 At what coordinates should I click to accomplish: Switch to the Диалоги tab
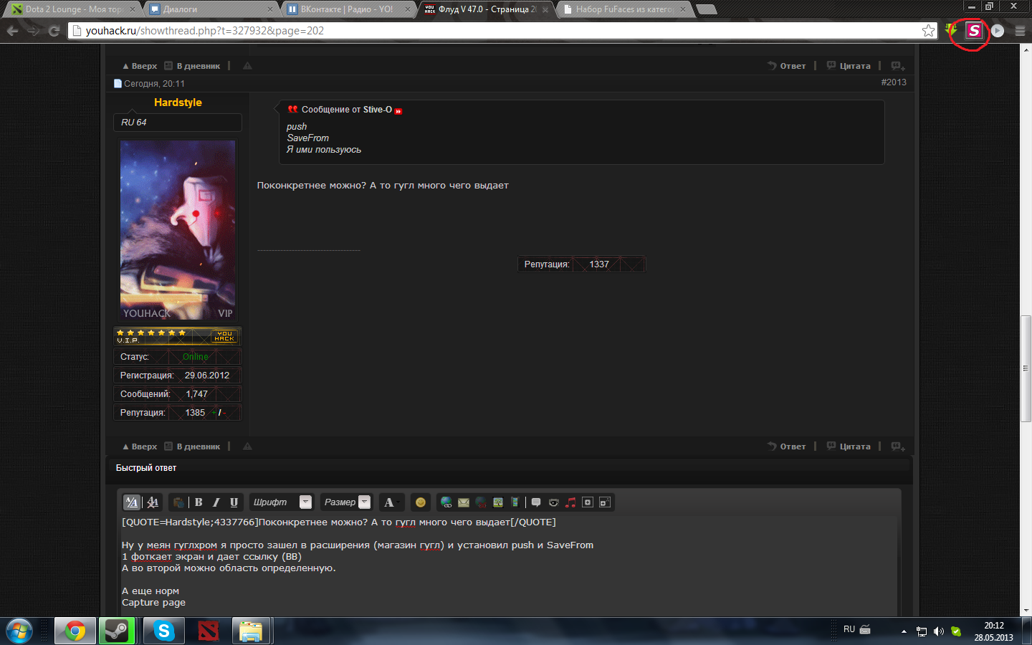211,9
